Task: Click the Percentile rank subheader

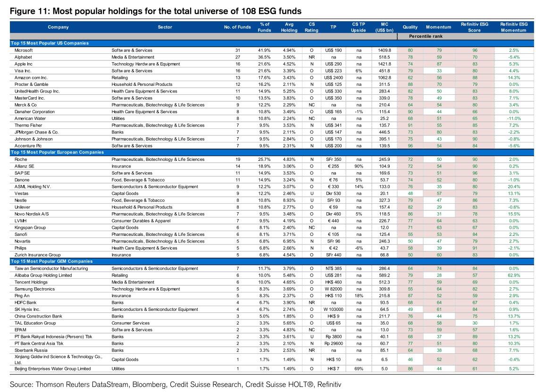Action: (x=425, y=36)
